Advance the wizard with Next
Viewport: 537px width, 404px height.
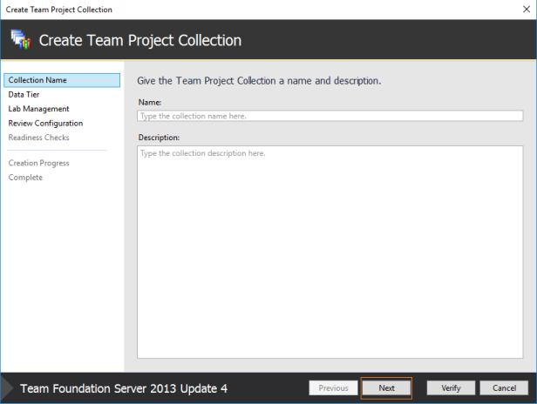(386, 388)
